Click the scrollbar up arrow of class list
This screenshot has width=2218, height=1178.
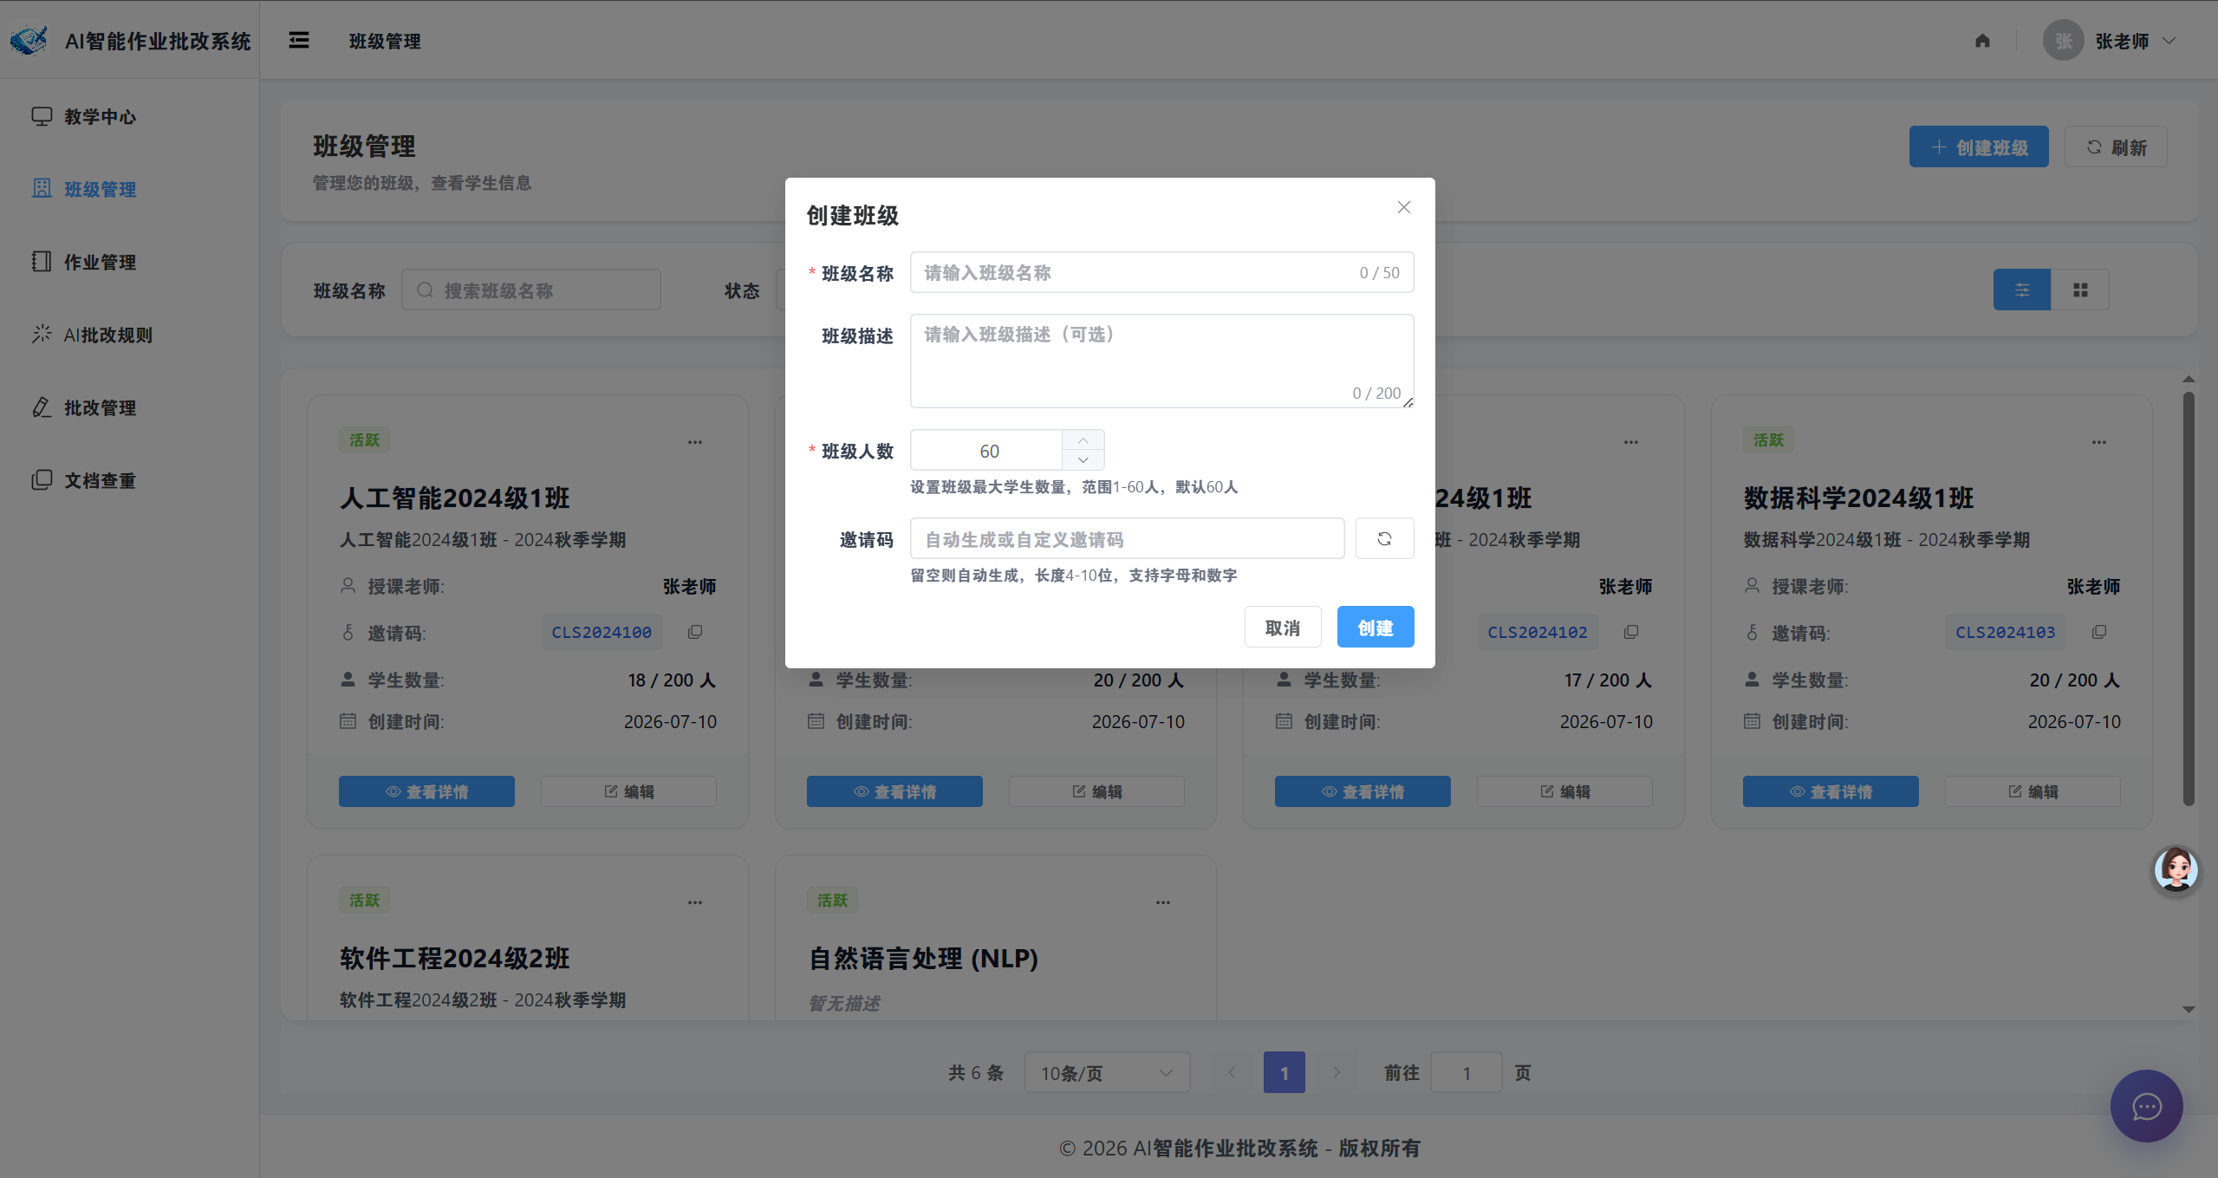coord(2189,379)
